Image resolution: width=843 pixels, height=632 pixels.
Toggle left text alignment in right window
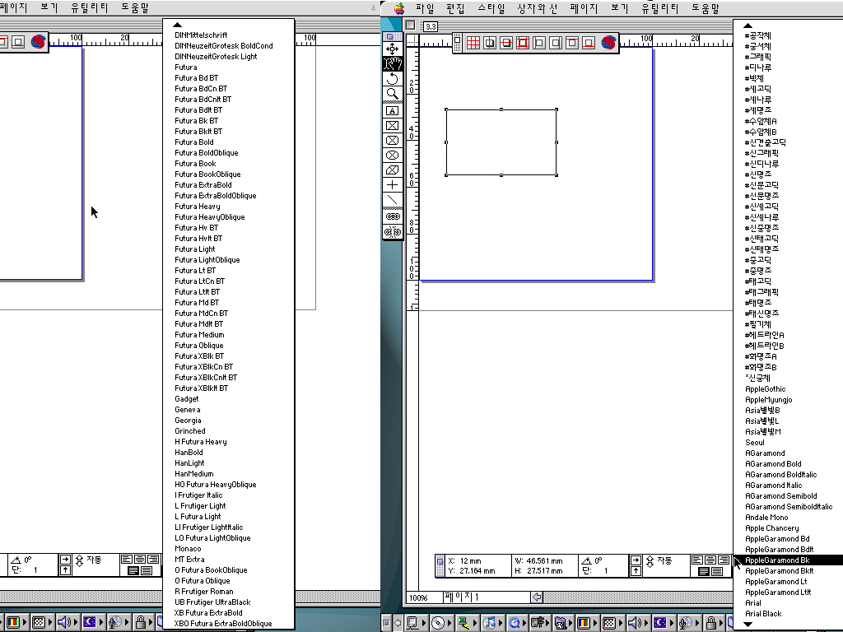pos(696,560)
